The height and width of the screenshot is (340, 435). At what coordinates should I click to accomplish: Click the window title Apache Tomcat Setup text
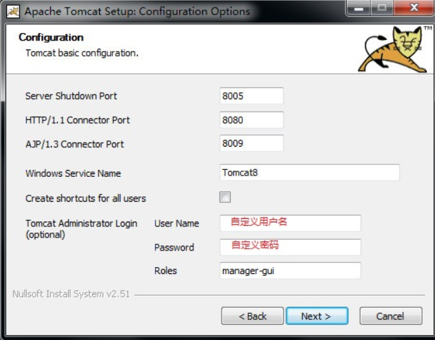coord(137,12)
